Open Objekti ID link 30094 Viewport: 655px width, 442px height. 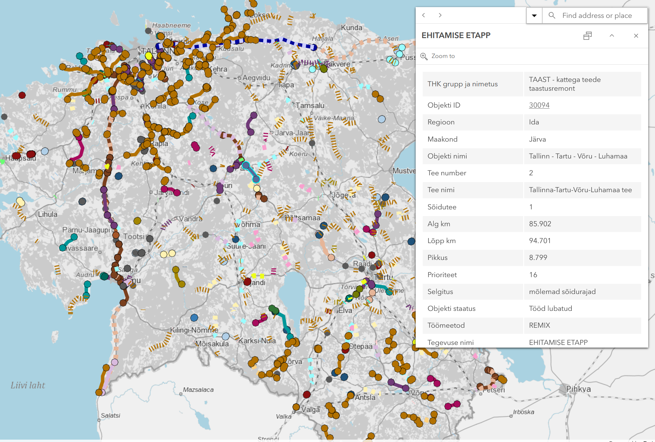(x=539, y=105)
